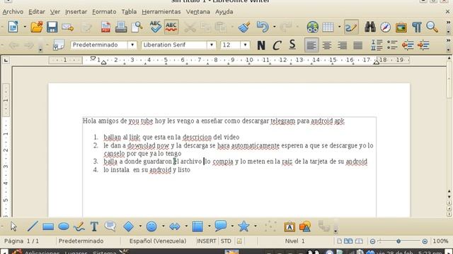Select the arrow selection tool

(x=13, y=226)
